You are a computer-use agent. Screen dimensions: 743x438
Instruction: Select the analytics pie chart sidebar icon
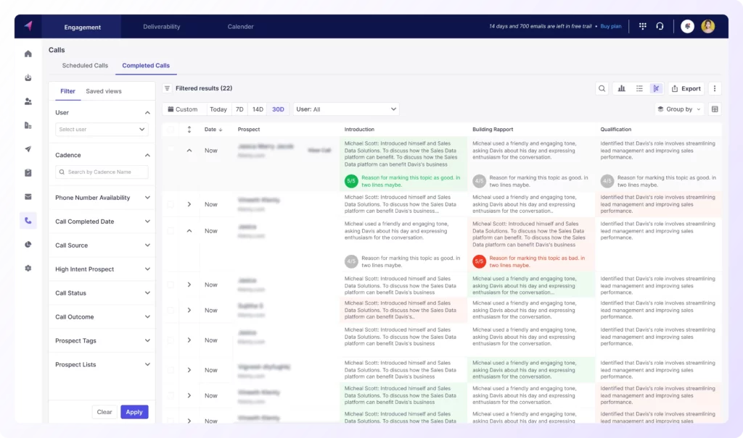pyautogui.click(x=28, y=244)
